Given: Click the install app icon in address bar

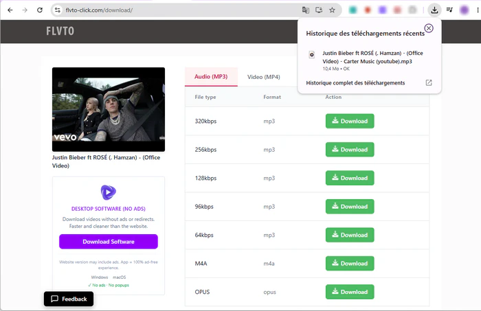Looking at the screenshot, I should 319,10.
